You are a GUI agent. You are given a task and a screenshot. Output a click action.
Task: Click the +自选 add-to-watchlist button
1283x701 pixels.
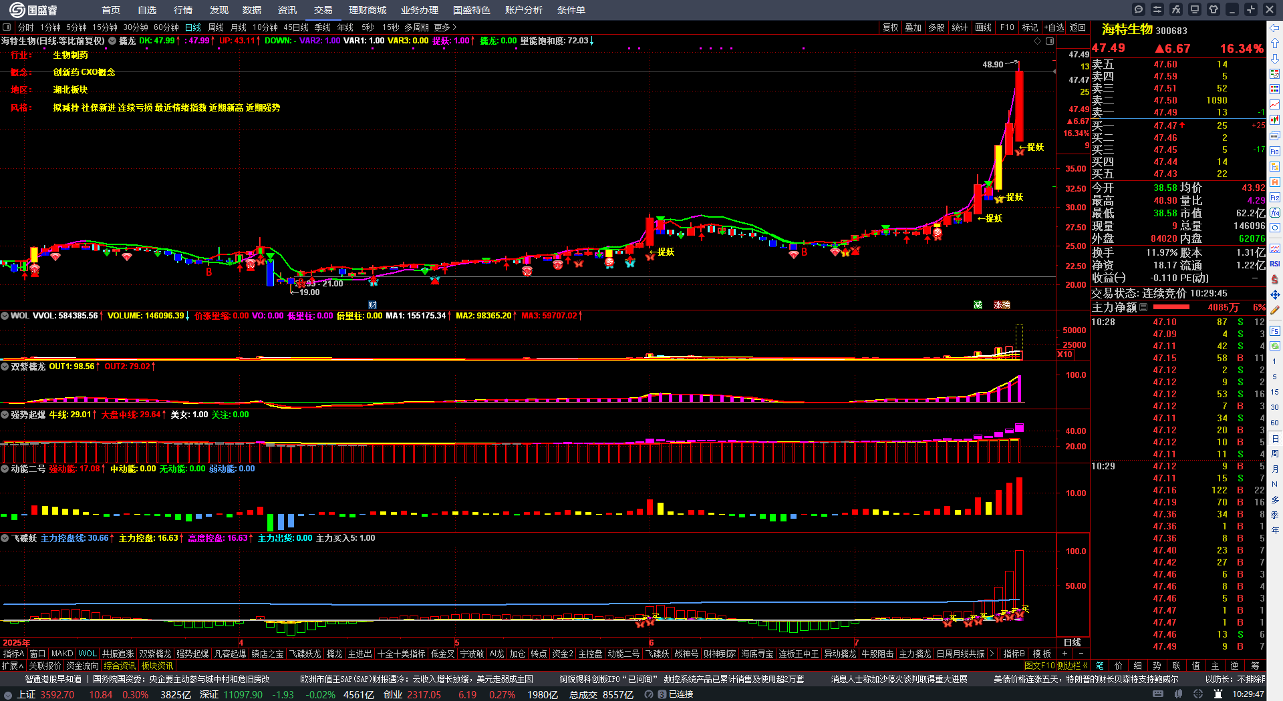1054,27
